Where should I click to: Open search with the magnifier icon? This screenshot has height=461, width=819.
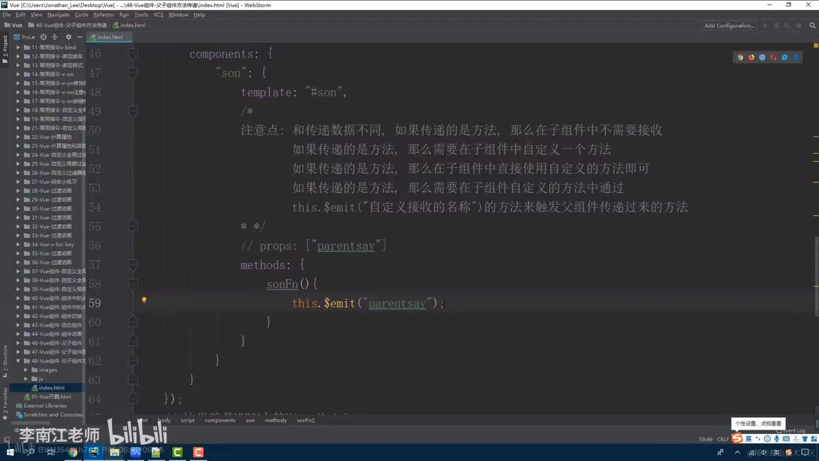812,25
